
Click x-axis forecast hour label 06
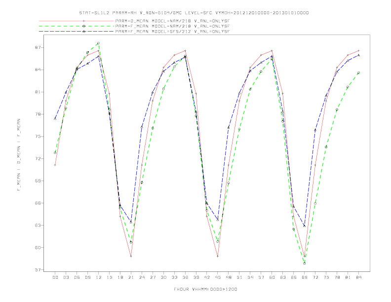[77, 277]
